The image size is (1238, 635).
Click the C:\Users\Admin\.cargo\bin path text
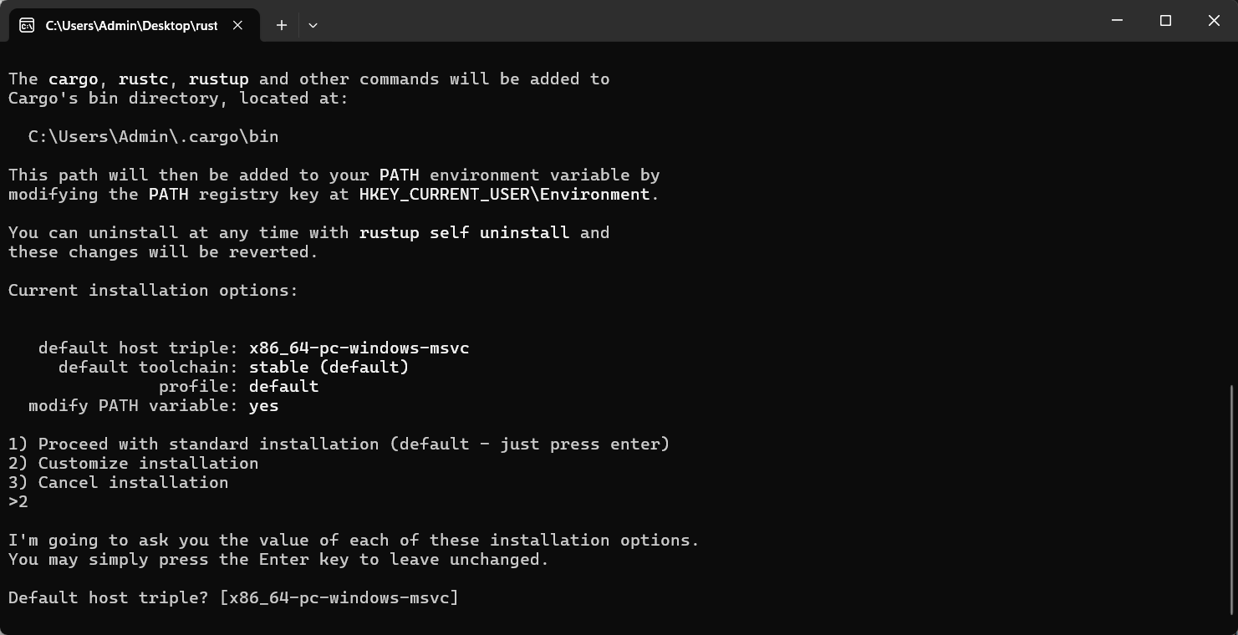pos(153,136)
